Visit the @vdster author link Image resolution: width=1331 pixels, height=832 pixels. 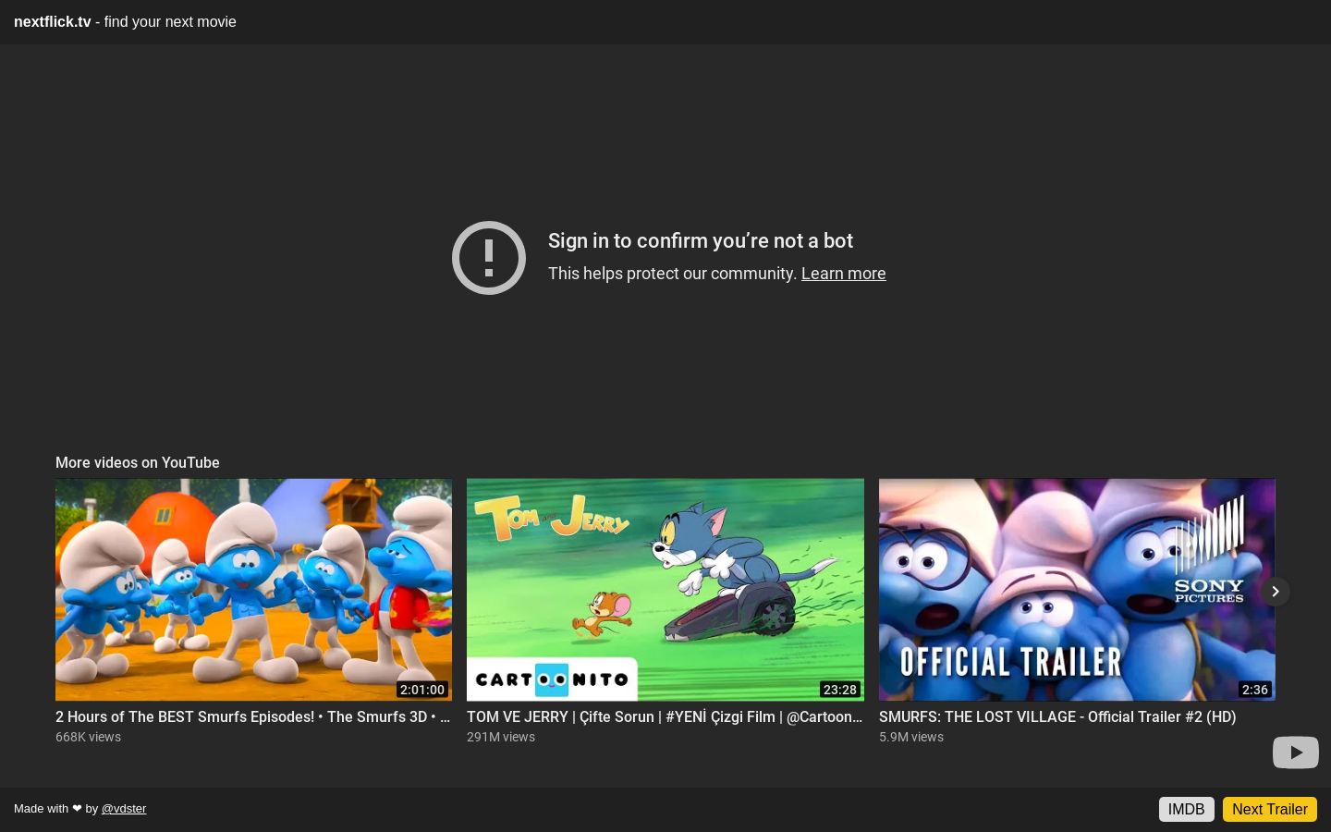click(x=124, y=809)
